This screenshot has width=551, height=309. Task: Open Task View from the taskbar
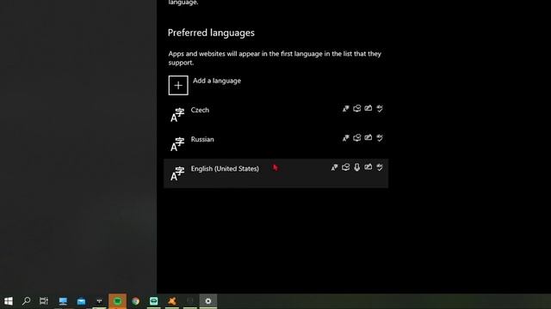(44, 301)
